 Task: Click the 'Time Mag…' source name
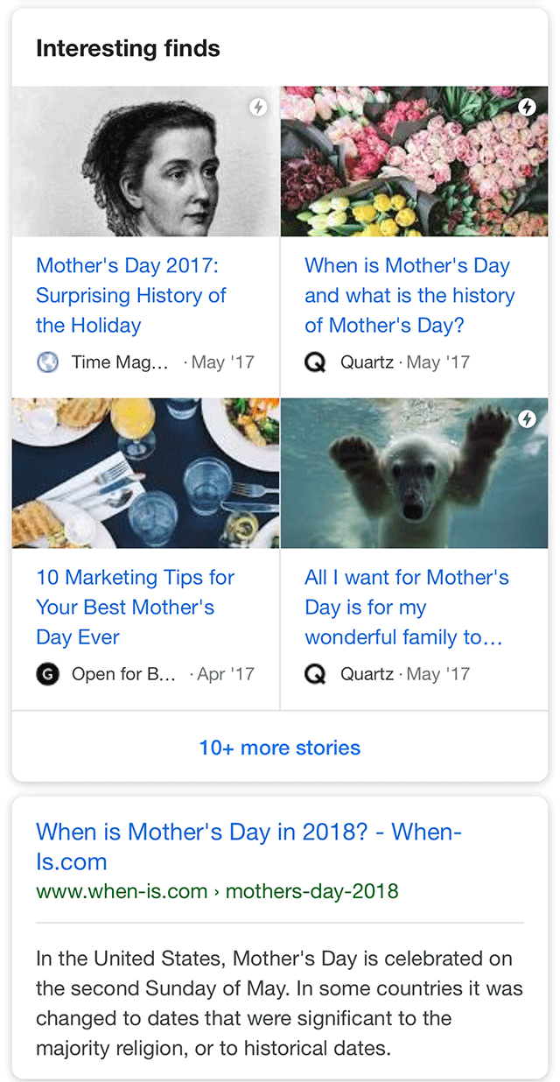[120, 362]
